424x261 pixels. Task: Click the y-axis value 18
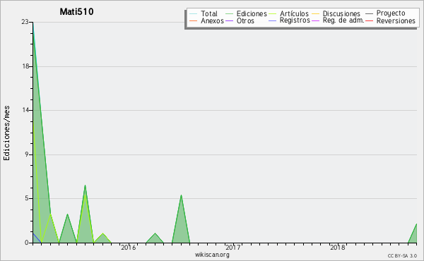tap(25, 66)
